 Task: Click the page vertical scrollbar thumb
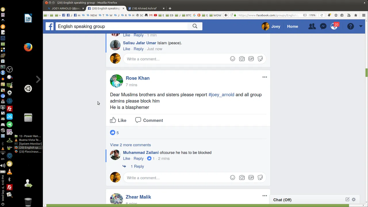[x=367, y=73]
